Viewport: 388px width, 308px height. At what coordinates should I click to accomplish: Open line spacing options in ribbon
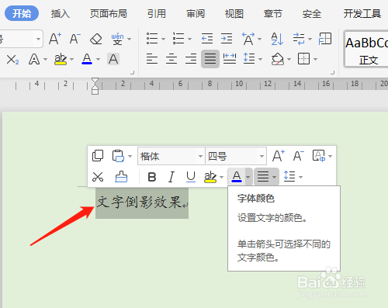tap(249, 59)
